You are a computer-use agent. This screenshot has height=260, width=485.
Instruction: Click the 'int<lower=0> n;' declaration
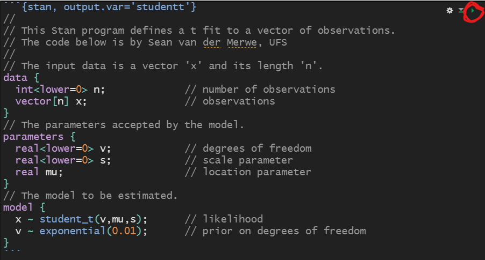click(x=60, y=90)
